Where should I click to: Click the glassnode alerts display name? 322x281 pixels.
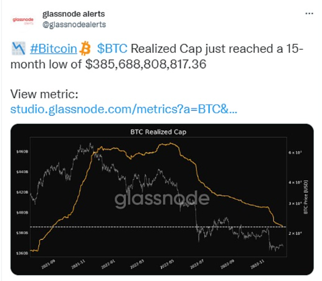74,14
